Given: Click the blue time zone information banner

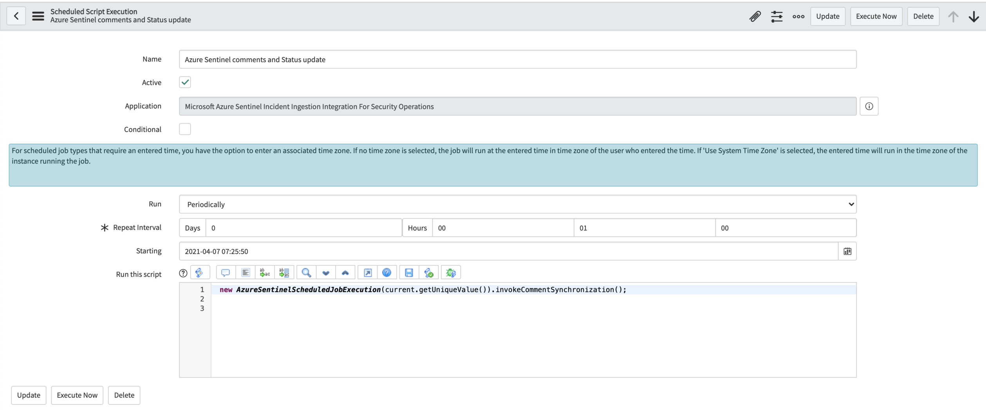Looking at the screenshot, I should pos(493,165).
